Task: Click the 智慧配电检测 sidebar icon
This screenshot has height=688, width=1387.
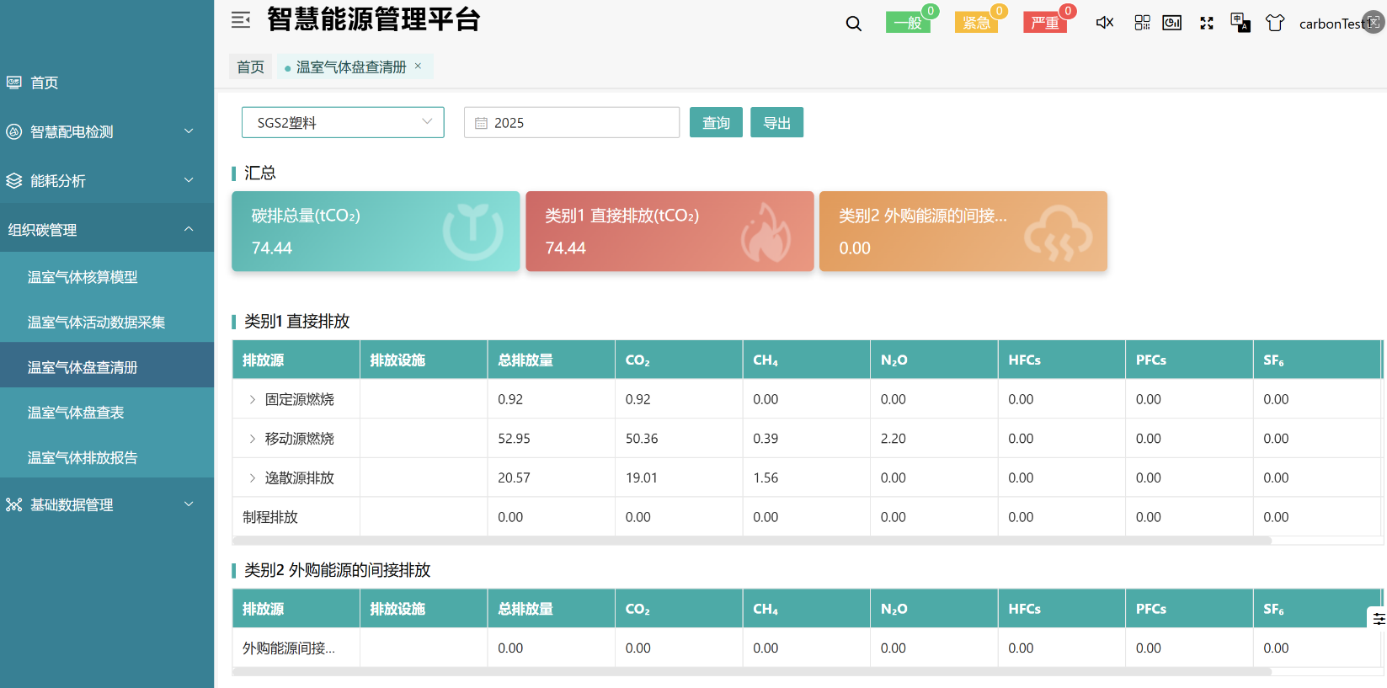Action: (14, 131)
